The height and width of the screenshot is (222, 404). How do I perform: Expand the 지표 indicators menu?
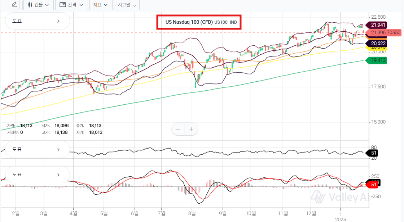pyautogui.click(x=100, y=5)
